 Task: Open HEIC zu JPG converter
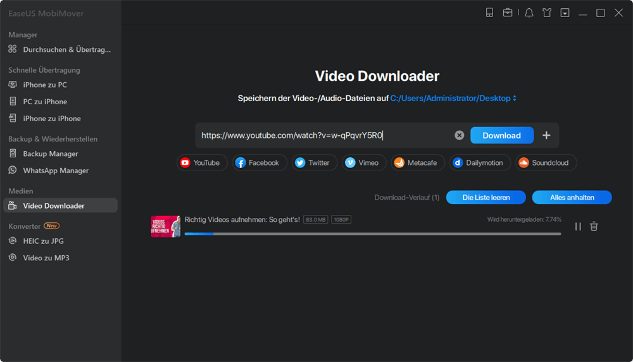pyautogui.click(x=60, y=241)
